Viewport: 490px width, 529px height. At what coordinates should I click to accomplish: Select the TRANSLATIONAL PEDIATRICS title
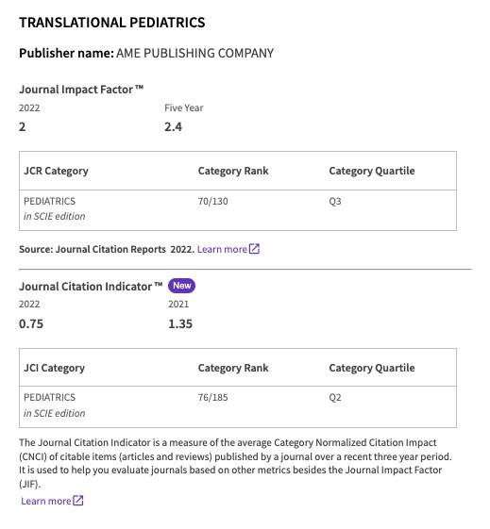[x=112, y=23]
